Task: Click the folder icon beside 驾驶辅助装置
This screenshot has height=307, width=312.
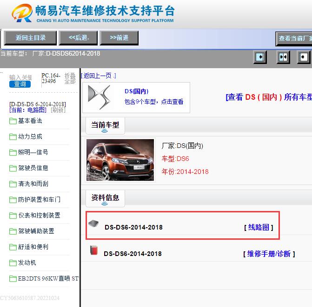Action: tap(13, 231)
